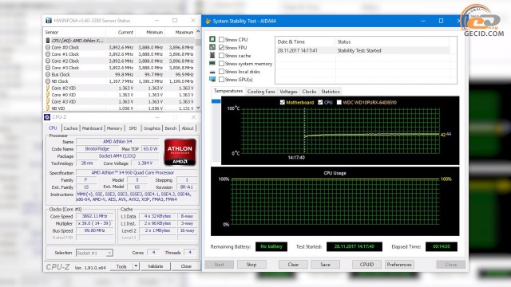
Task: Click the Stress FPU icon
Action: 212,47
